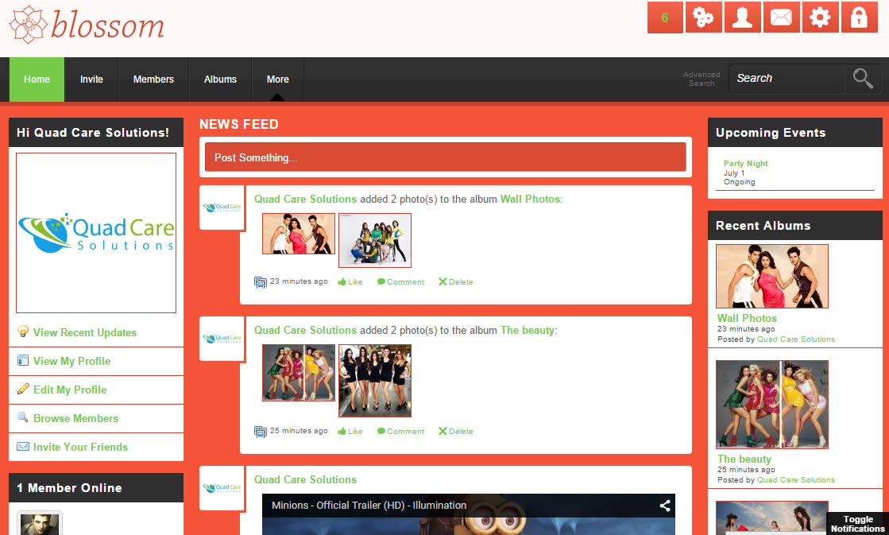The width and height of the screenshot is (889, 535).
Task: Open the user profile silhouette icon
Action: coord(742,17)
